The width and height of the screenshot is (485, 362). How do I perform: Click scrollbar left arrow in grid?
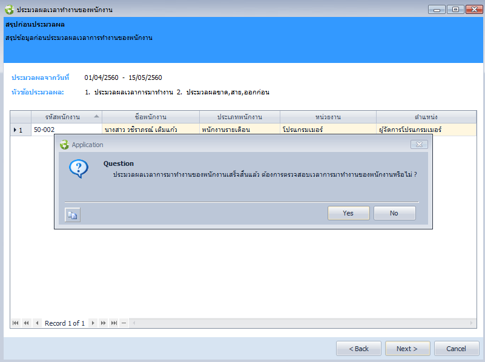(134, 323)
